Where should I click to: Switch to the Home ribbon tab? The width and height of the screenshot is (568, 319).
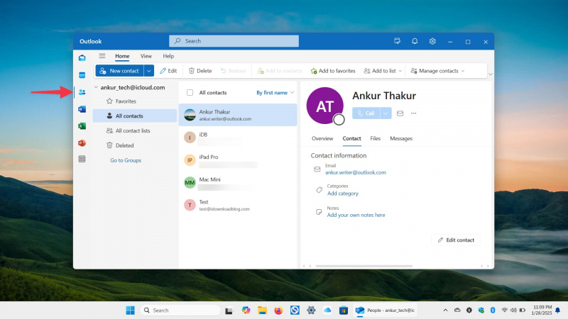pos(122,56)
